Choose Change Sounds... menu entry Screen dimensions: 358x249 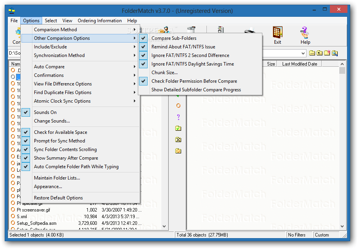point(80,121)
